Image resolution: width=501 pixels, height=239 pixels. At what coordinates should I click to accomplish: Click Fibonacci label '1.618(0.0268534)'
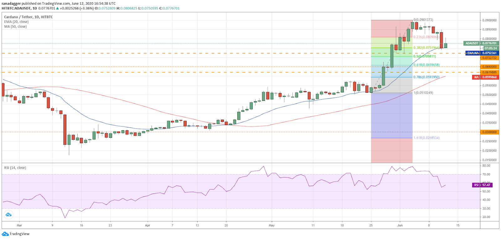click(426, 138)
